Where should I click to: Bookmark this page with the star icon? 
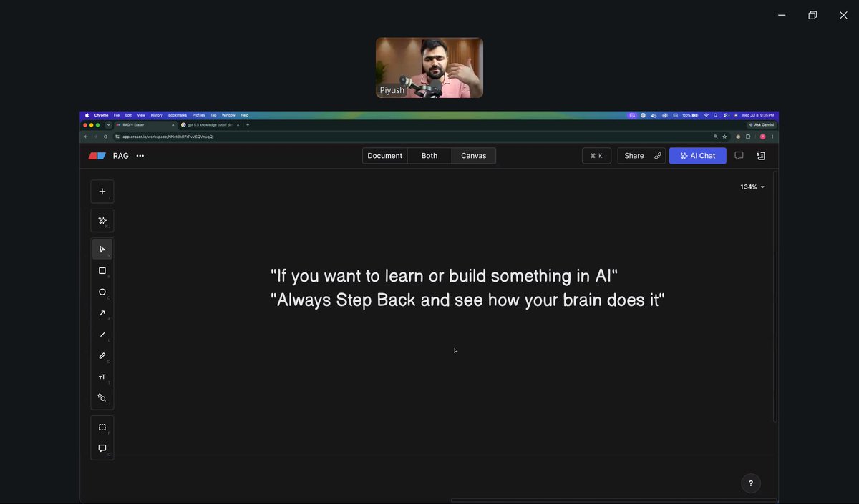[724, 137]
